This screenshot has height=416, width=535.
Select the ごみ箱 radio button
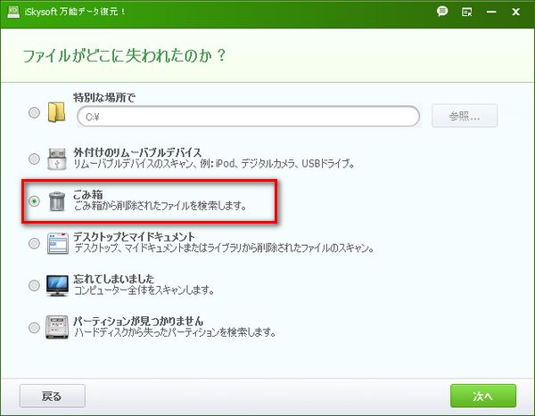click(34, 201)
